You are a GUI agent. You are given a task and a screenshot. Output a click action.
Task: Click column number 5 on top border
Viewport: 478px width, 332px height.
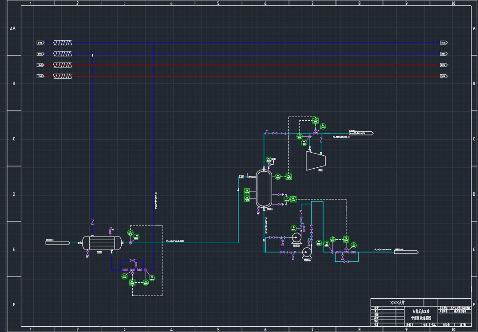coord(218,3)
